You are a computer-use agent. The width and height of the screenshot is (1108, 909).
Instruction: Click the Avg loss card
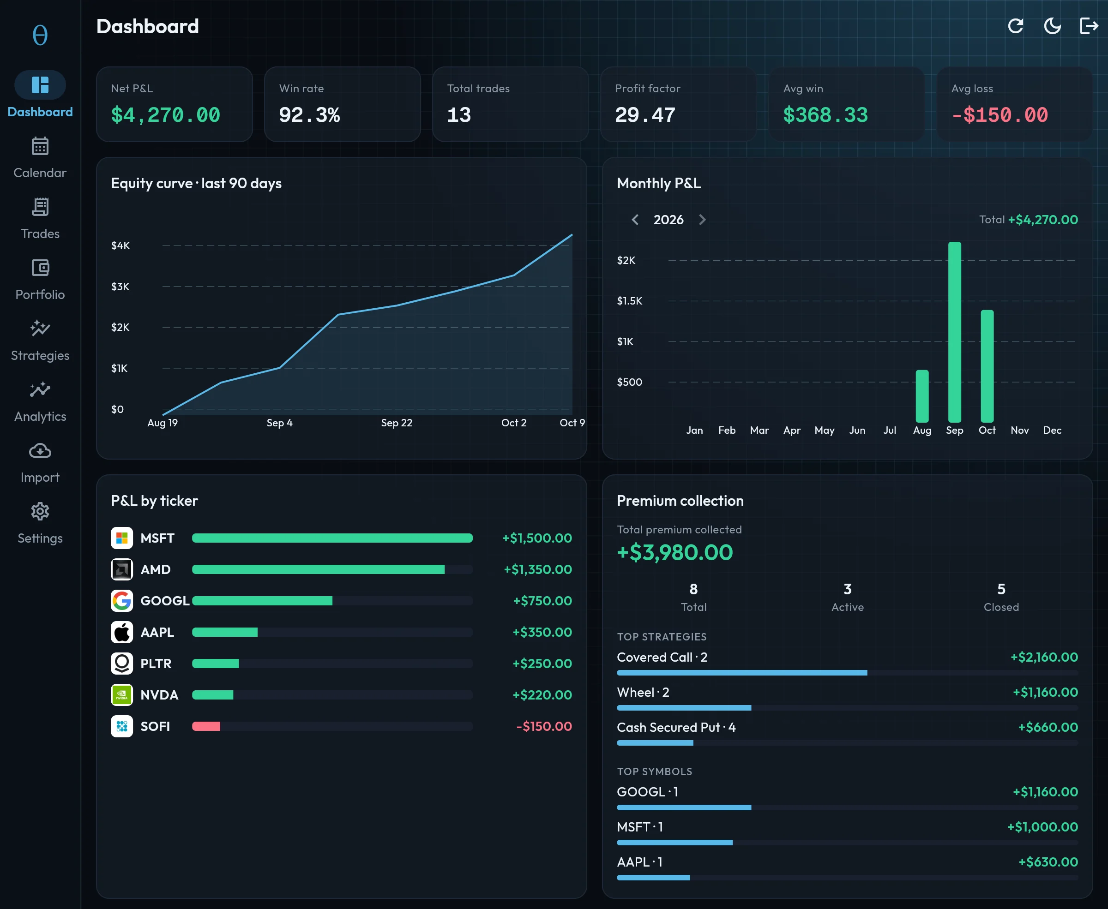1015,104
